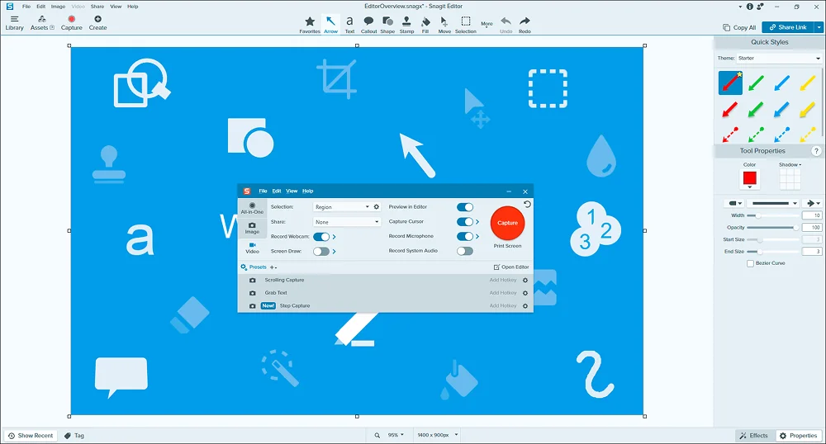The image size is (826, 444).
Task: Select the Fill tool
Action: (x=425, y=25)
